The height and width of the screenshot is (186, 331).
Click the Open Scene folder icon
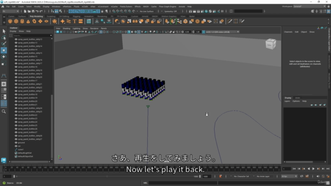[x=29, y=11]
